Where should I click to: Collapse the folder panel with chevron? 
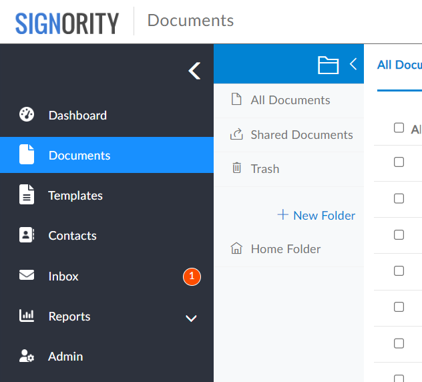[x=353, y=64]
